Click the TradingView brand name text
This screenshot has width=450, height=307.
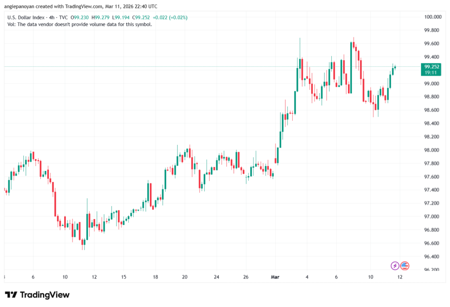click(x=44, y=295)
